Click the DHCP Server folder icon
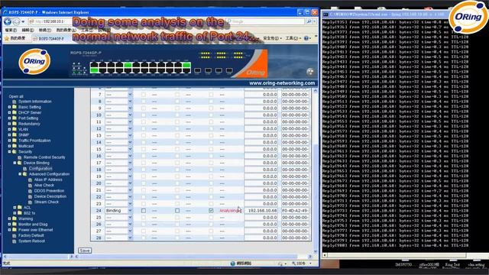 pyautogui.click(x=14, y=112)
